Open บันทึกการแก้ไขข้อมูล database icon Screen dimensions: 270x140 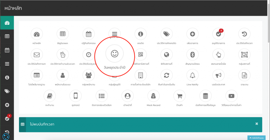click(x=205, y=96)
